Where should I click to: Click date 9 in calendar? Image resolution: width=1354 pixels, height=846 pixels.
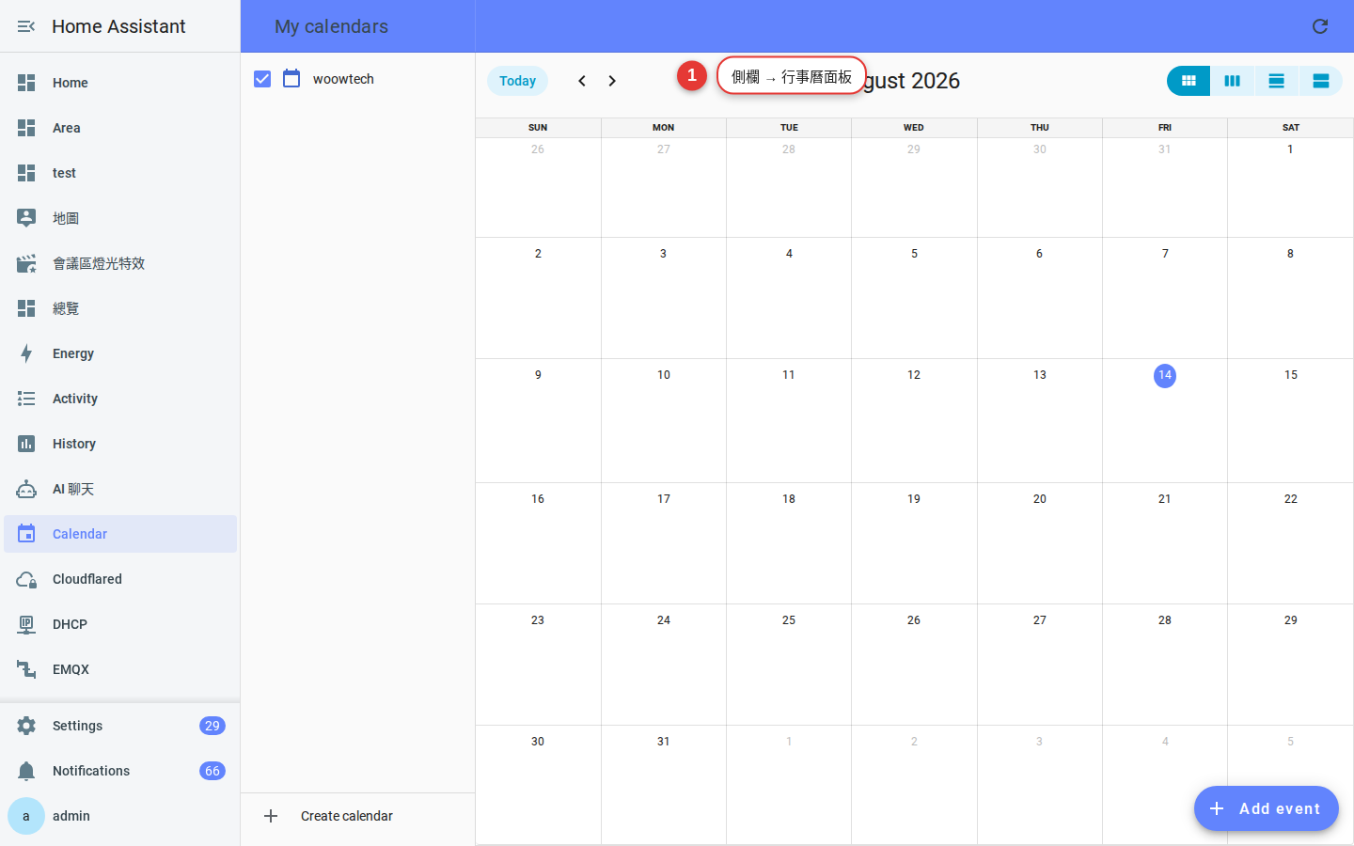(538, 375)
